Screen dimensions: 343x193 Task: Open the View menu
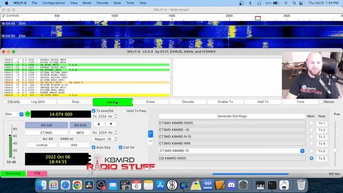[74, 3]
